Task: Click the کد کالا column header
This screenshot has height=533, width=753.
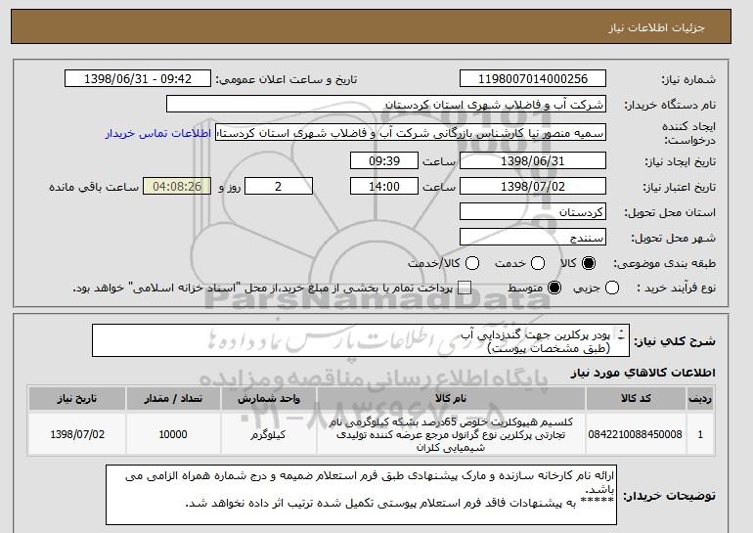Action: 636,399
